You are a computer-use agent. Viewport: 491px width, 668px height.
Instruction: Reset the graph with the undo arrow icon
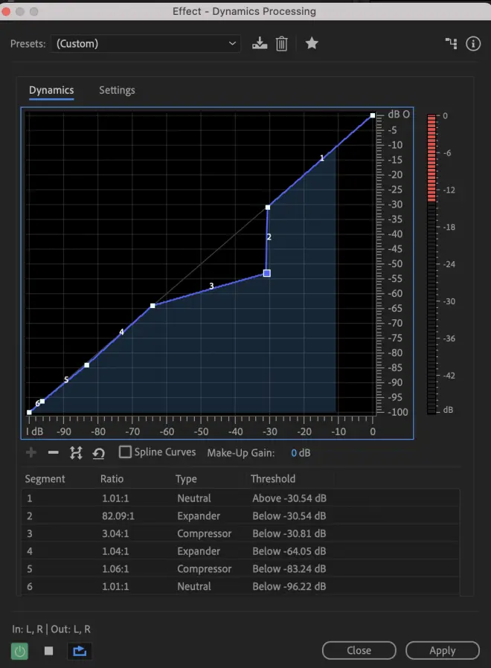coord(98,452)
